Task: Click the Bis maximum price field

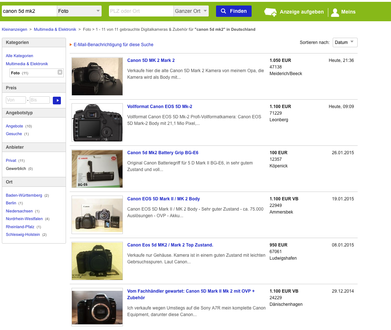Action: (40, 100)
